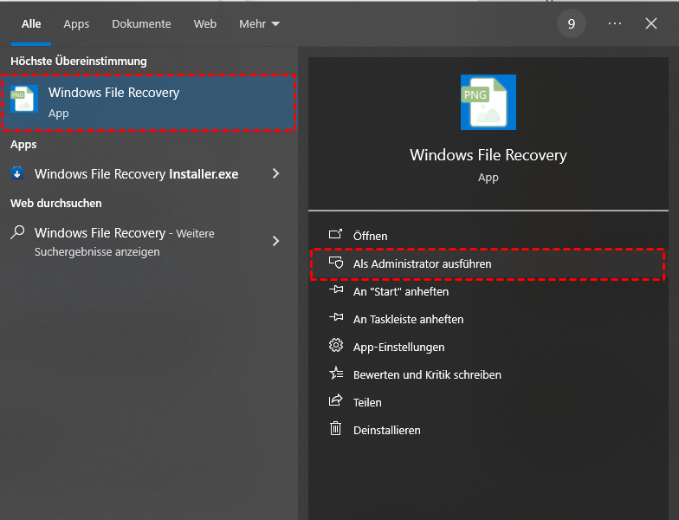This screenshot has height=520, width=679.
Task: Click the star rating icon
Action: [x=336, y=373]
